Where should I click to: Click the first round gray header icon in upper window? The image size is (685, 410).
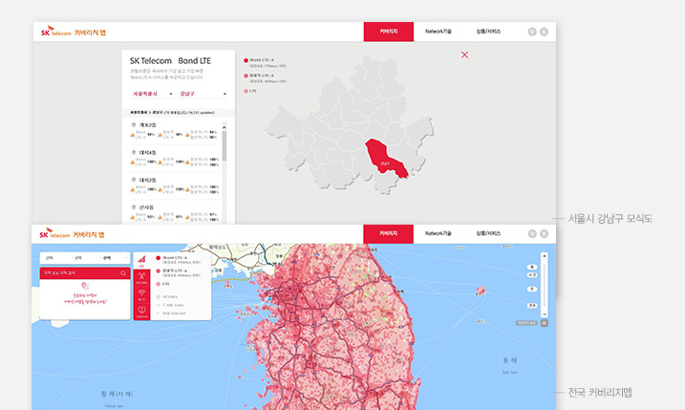tap(531, 32)
